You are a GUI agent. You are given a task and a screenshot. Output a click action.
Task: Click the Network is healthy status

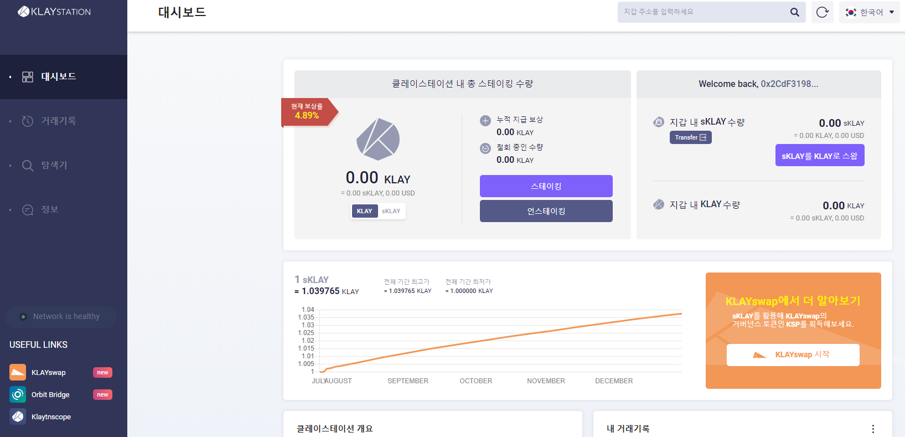[61, 317]
